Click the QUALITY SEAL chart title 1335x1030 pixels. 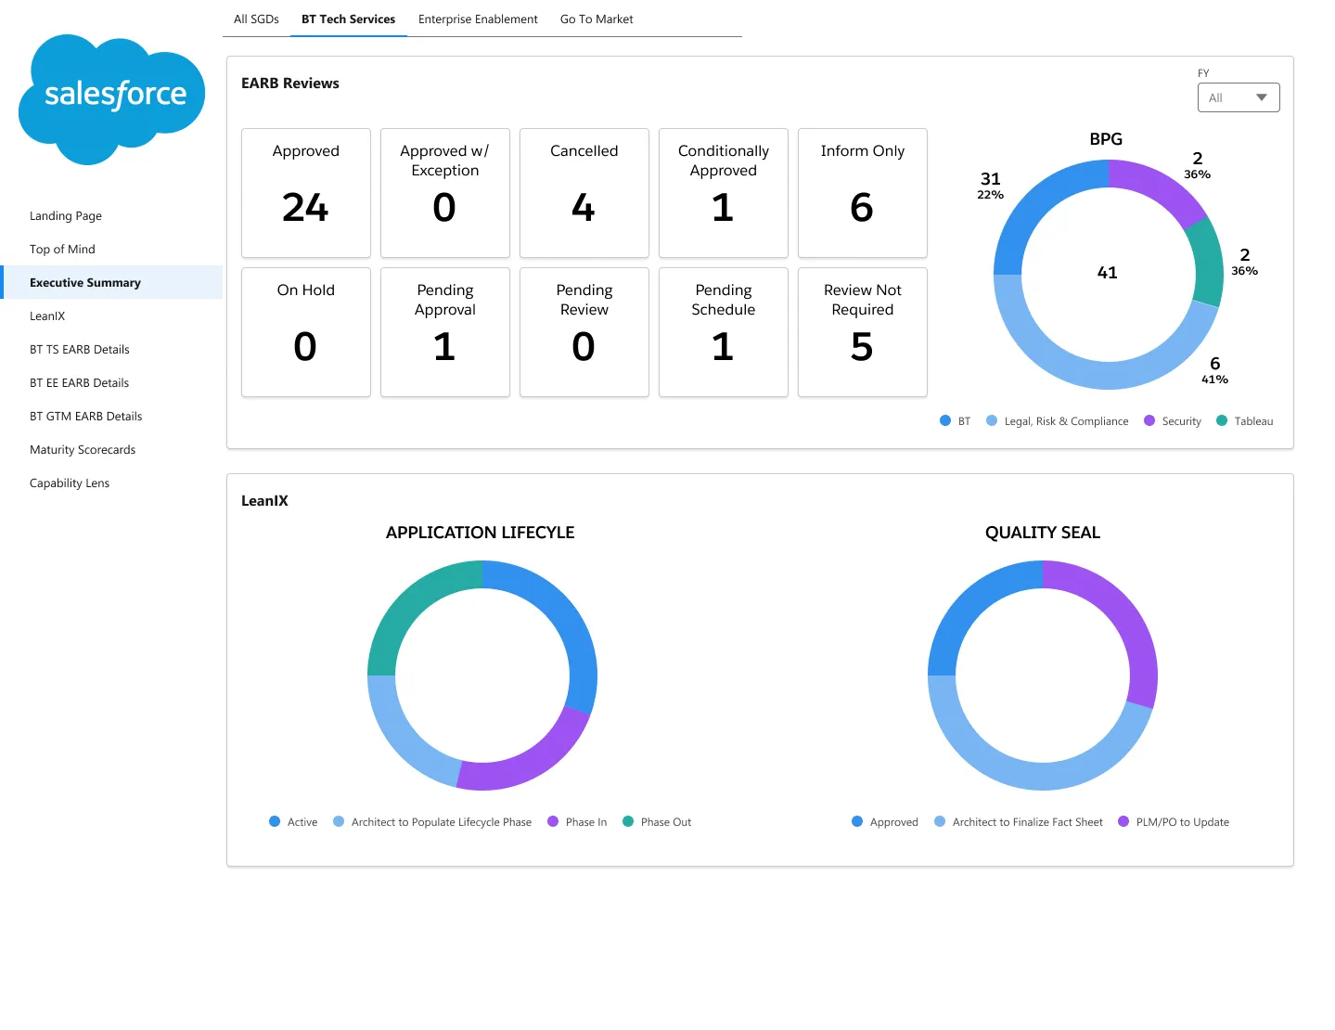(x=1043, y=533)
